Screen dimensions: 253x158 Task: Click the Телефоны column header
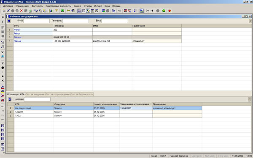73,26
